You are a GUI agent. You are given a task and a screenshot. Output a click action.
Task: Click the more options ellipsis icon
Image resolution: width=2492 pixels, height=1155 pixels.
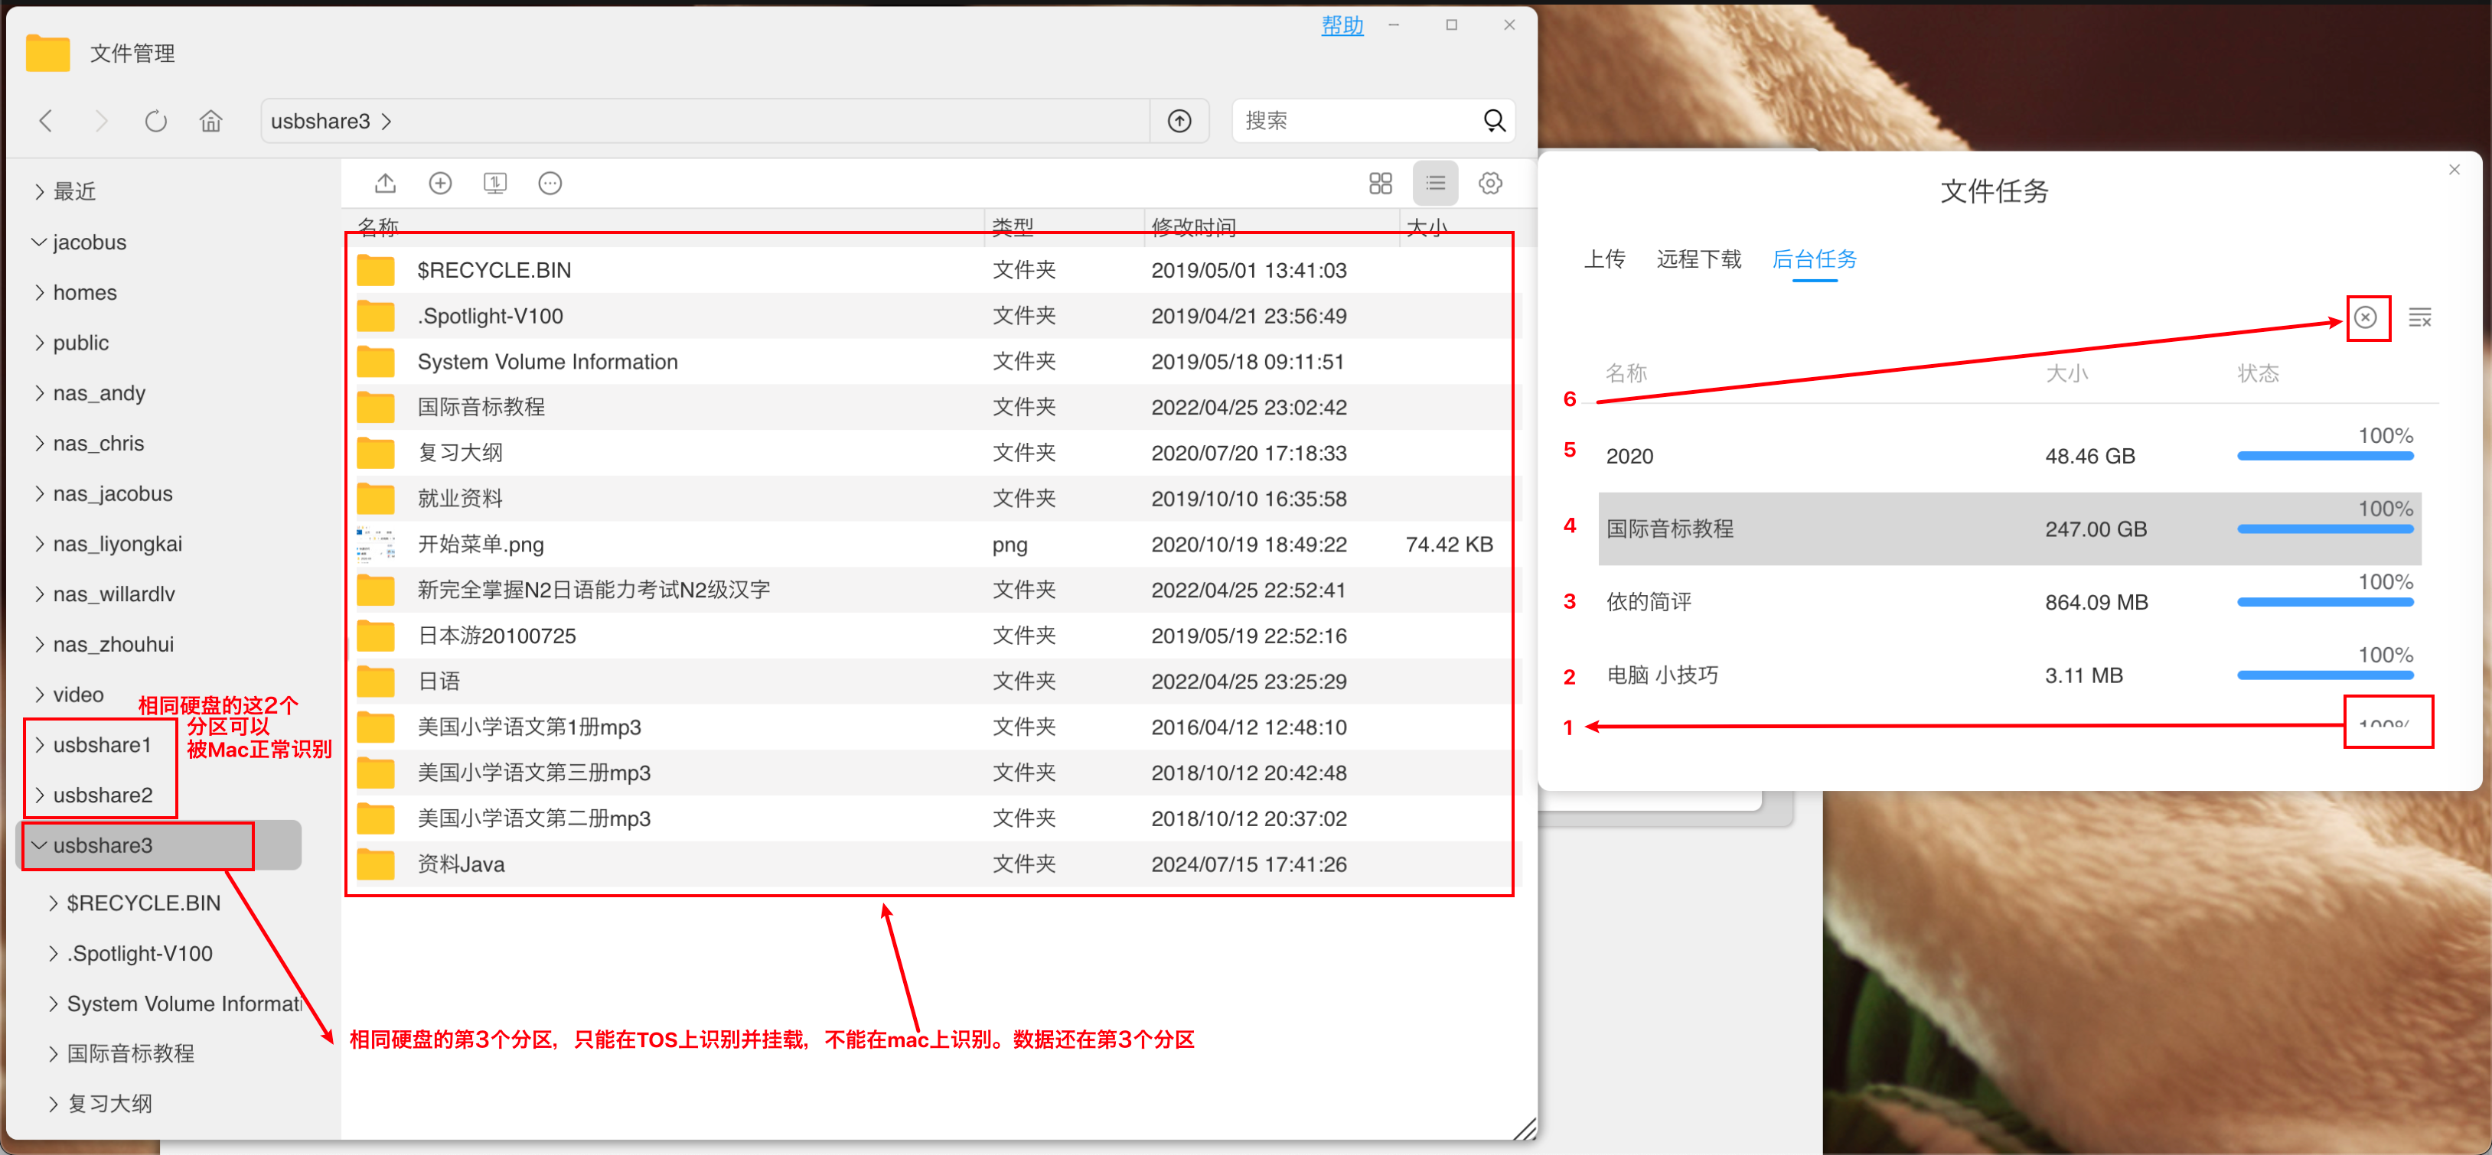[x=550, y=183]
